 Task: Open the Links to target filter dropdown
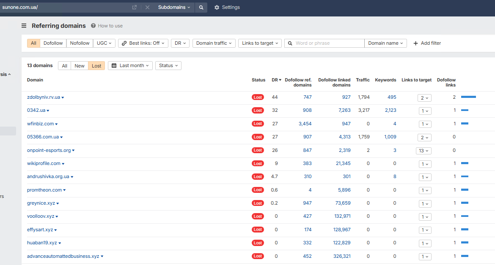tap(260, 43)
